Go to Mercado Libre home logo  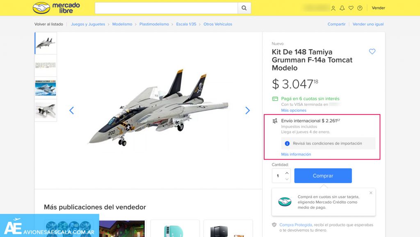pos(56,8)
